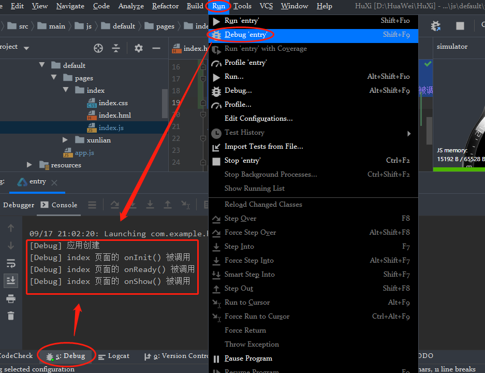Image resolution: width=485 pixels, height=373 pixels.
Task: Collapse the default folder in tree
Action: click(42, 65)
